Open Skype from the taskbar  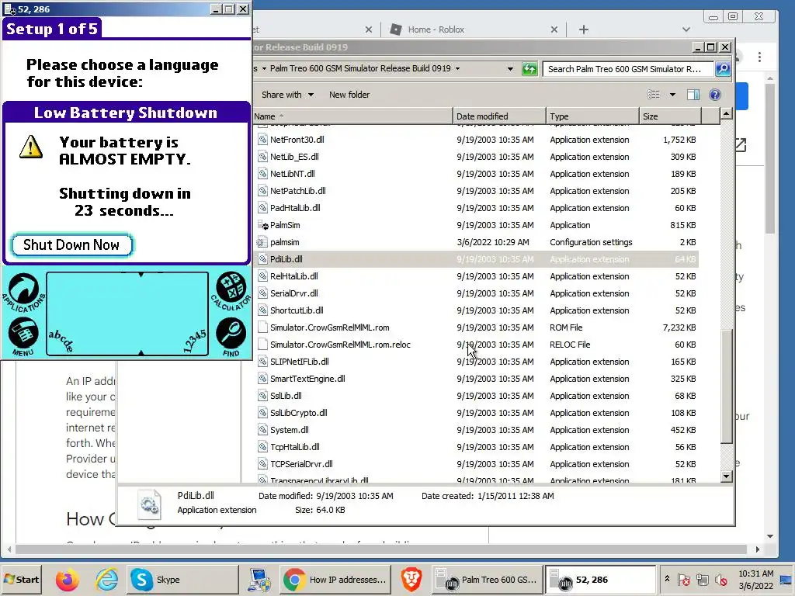(182, 580)
